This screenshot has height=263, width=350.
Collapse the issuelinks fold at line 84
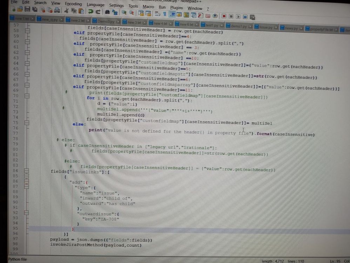(27, 171)
